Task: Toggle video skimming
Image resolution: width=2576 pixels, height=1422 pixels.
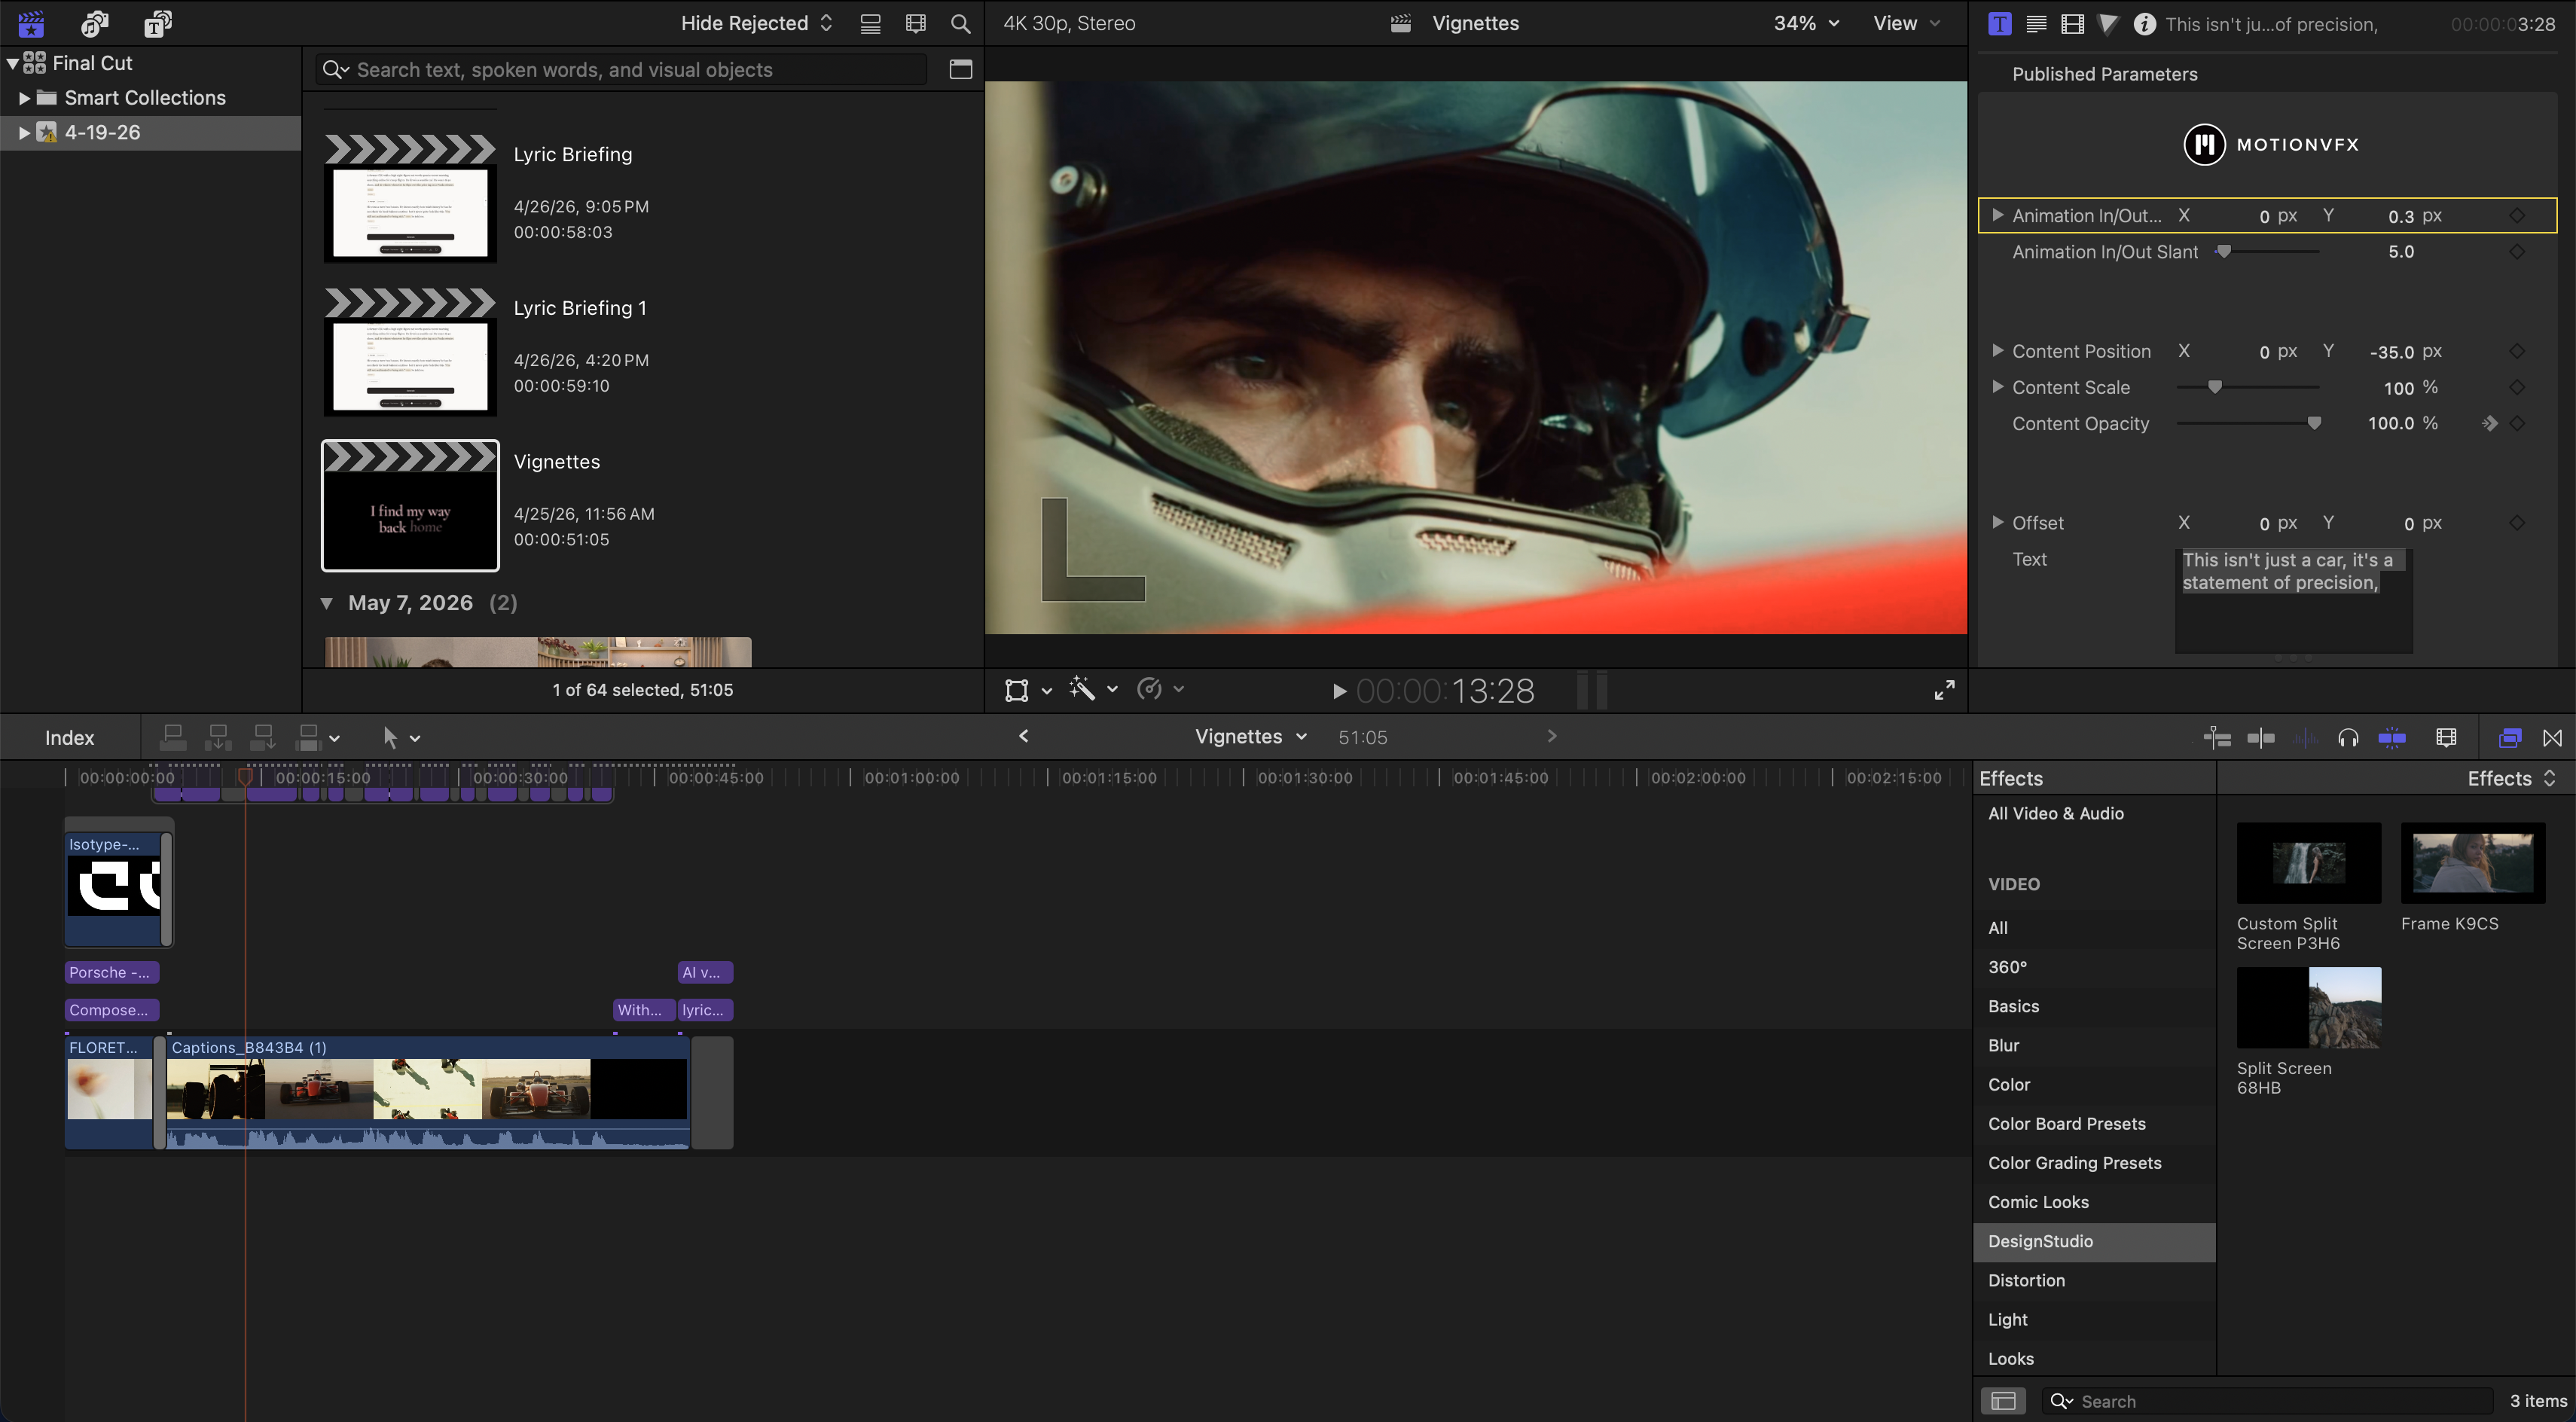Action: point(2261,738)
